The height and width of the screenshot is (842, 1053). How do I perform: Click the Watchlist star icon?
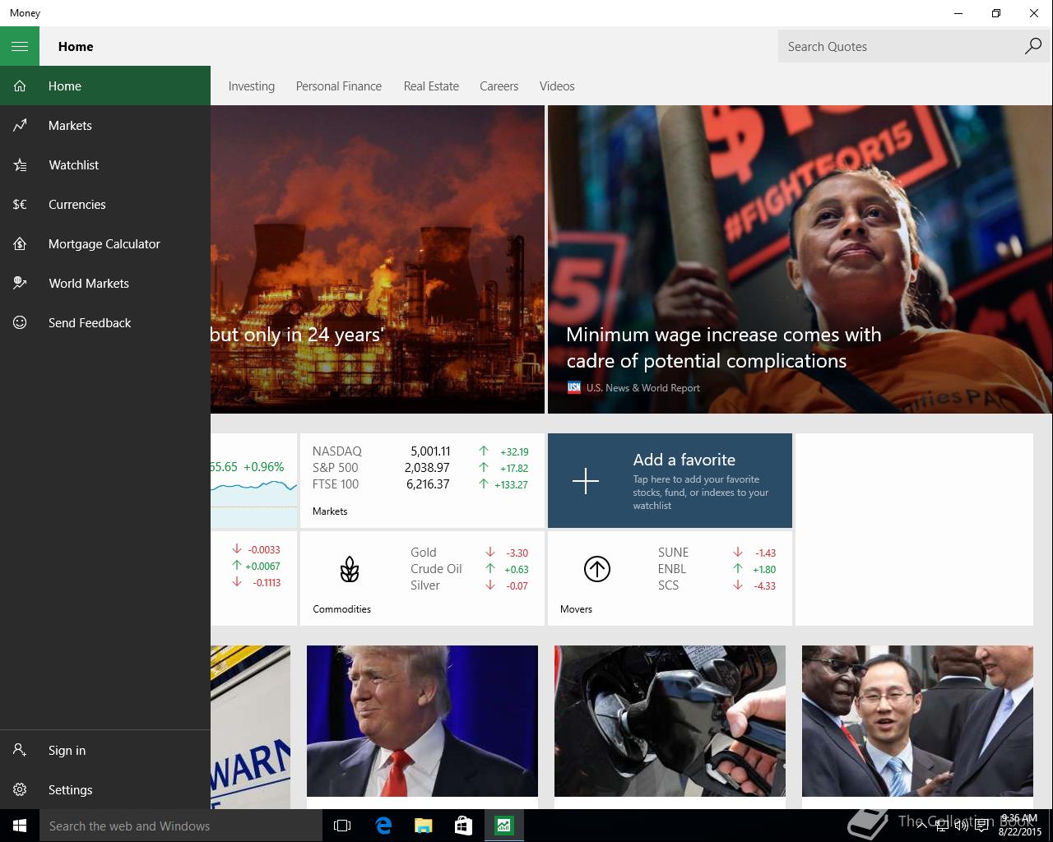tap(20, 164)
